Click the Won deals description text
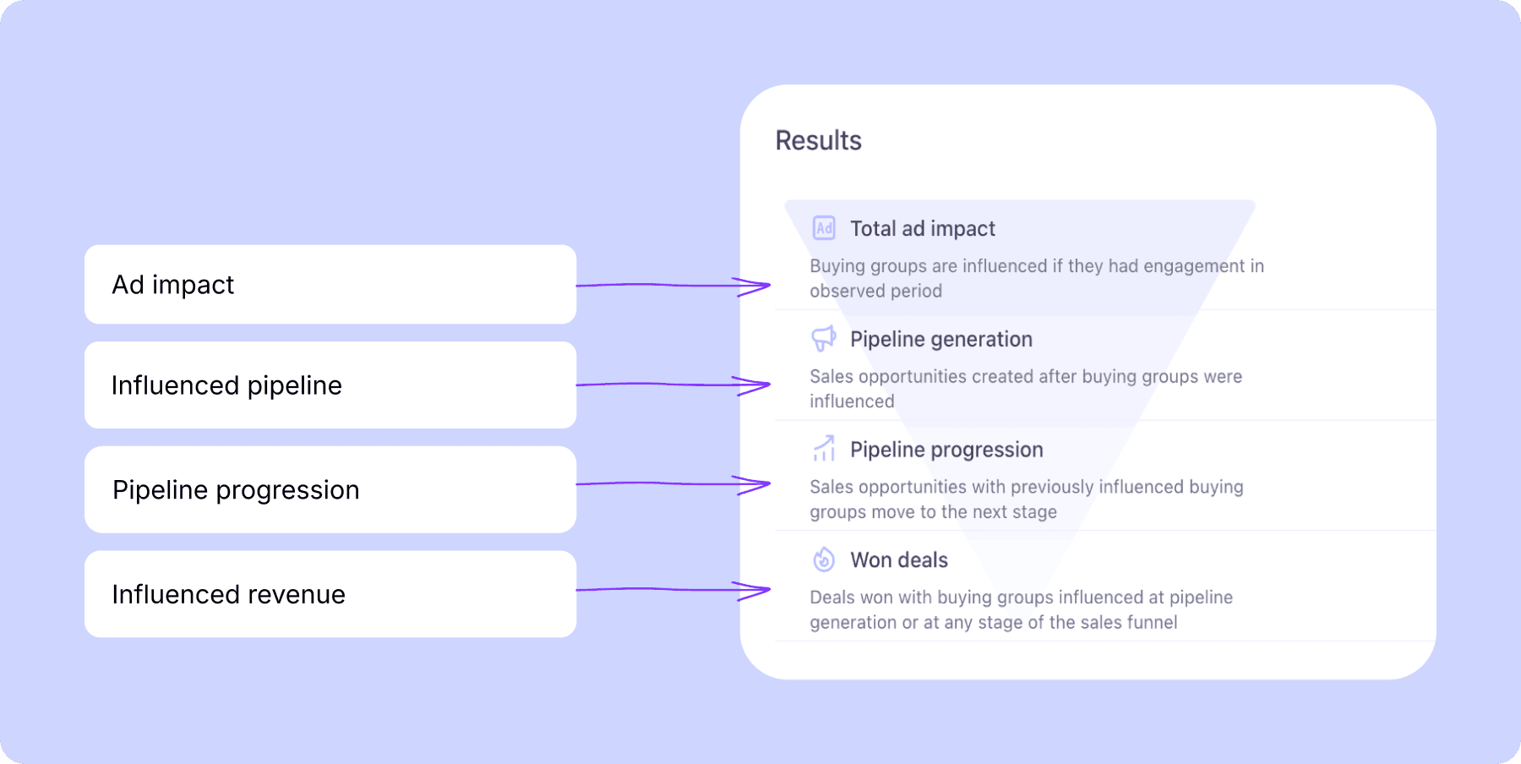This screenshot has height=764, width=1521. (1021, 609)
